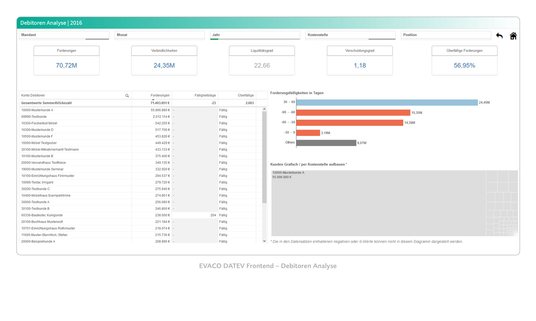Click treemap tile 10000-Musterkunde A
Viewport: 536px width, 321px height.
(379, 203)
